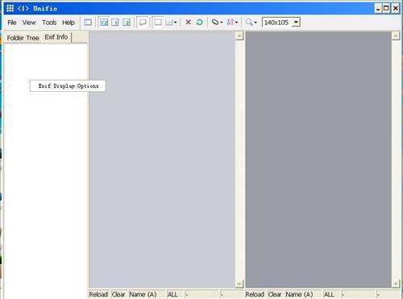Open the File menu
Image resolution: width=403 pixels, height=299 pixels.
click(12, 23)
